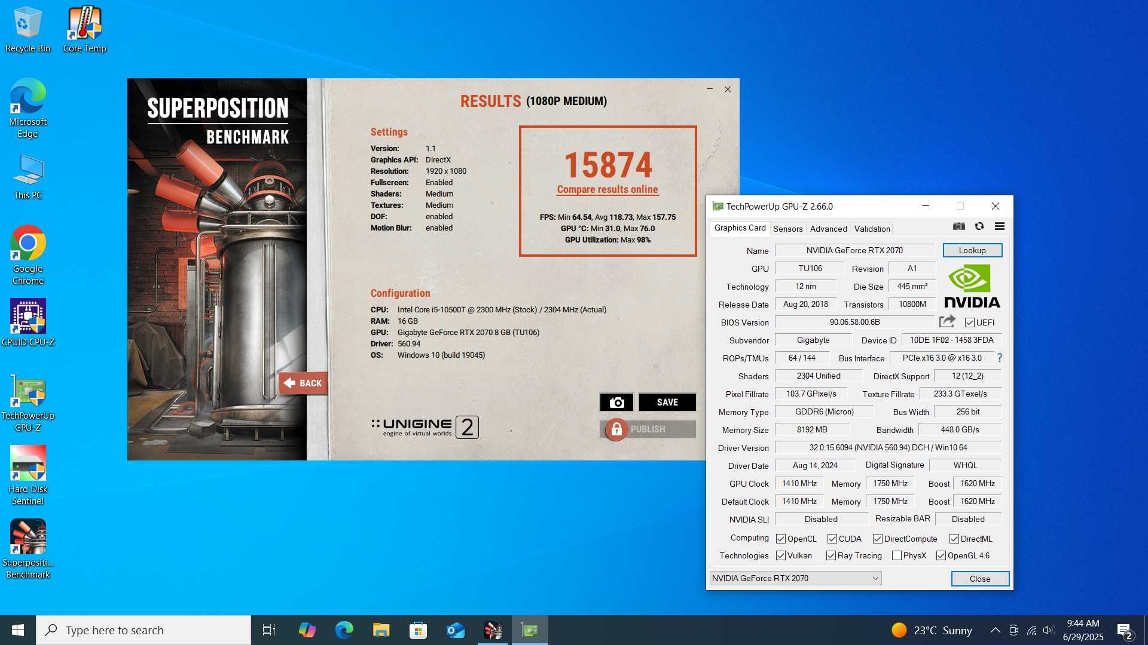1148x645 pixels.
Task: Open the notification center icon
Action: (x=1124, y=630)
